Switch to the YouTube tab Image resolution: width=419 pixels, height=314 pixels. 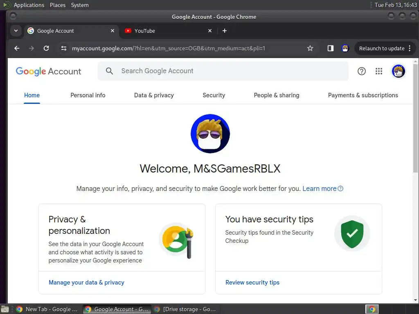click(x=168, y=31)
